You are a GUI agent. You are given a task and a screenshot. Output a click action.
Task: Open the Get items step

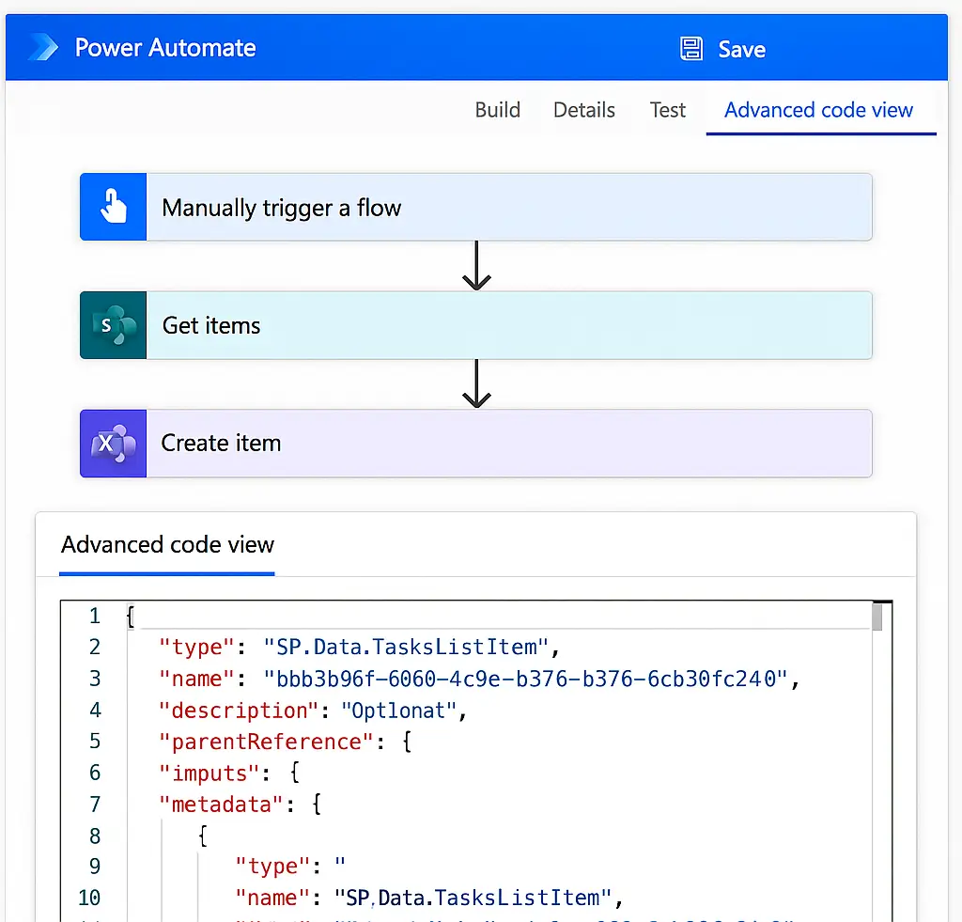click(476, 325)
